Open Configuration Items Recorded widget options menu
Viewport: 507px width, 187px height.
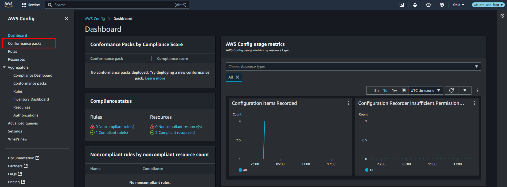[348, 103]
